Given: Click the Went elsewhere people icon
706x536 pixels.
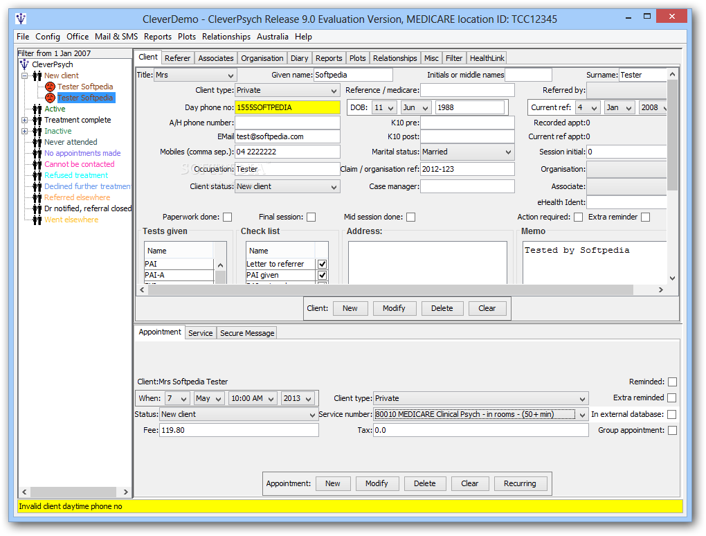Looking at the screenshot, I should click(x=37, y=220).
